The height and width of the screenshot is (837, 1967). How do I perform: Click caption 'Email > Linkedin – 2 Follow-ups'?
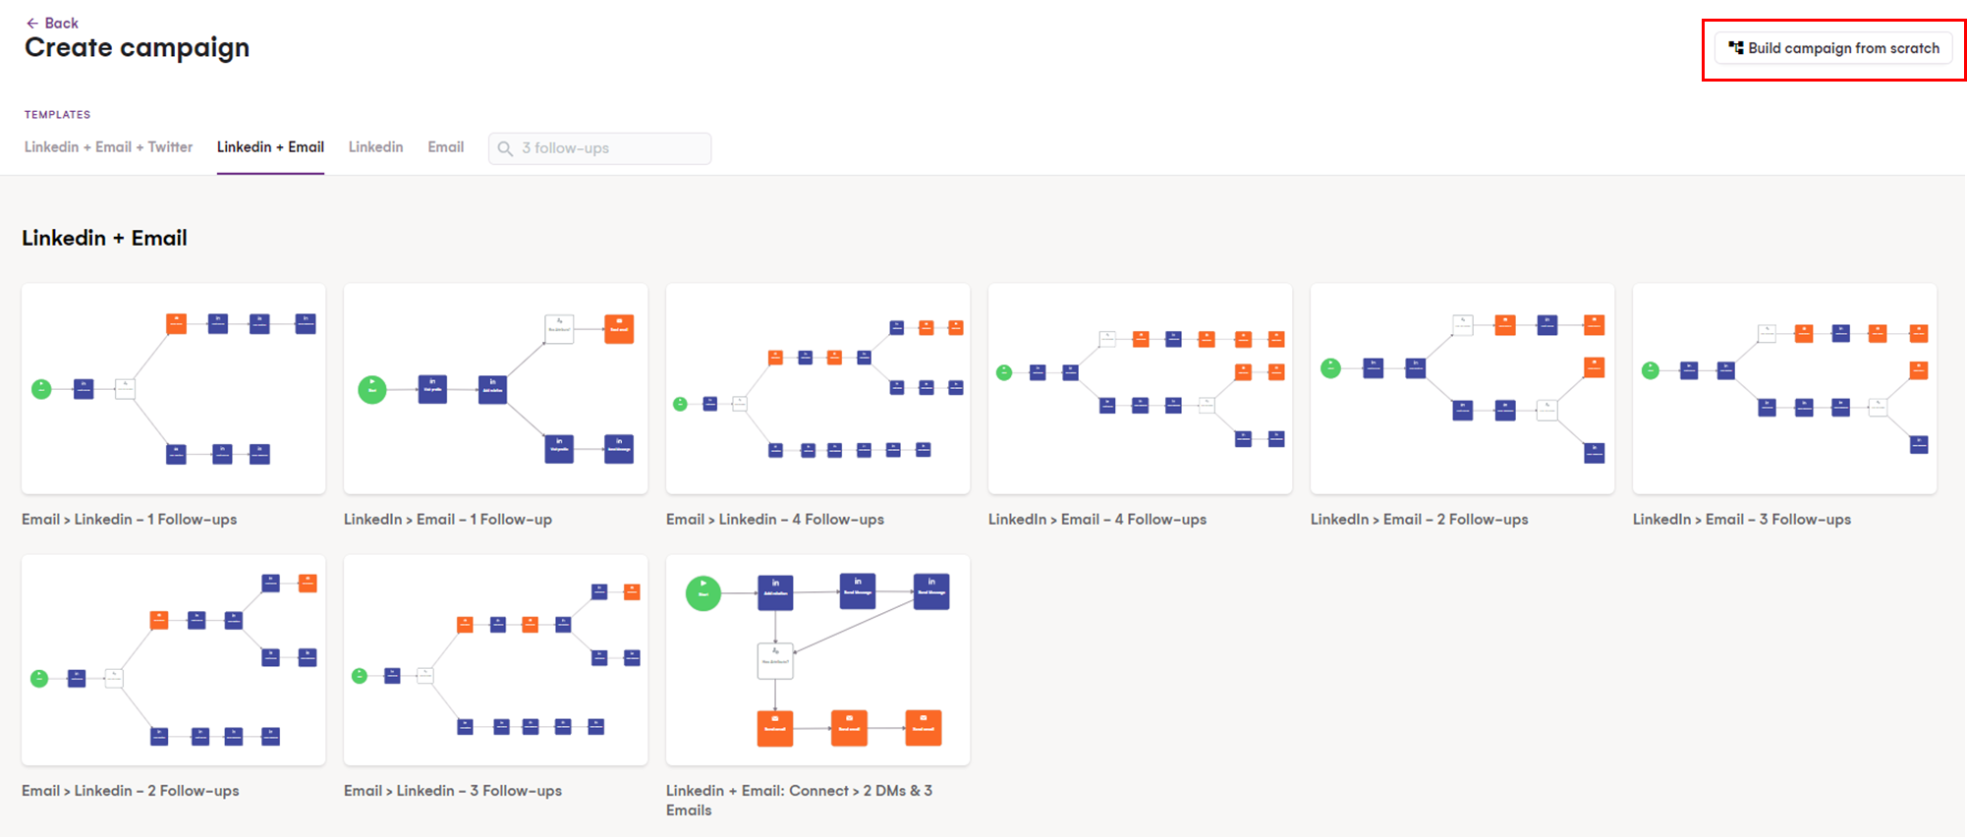point(131,791)
